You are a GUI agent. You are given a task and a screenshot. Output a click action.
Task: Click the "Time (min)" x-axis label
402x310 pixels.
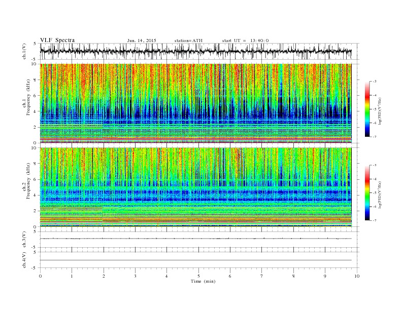point(203,281)
